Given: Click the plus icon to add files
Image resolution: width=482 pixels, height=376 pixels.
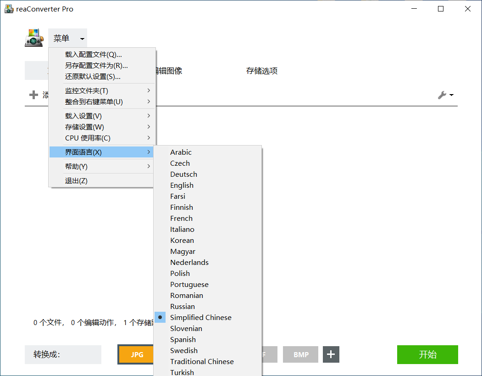Looking at the screenshot, I should (x=33, y=95).
